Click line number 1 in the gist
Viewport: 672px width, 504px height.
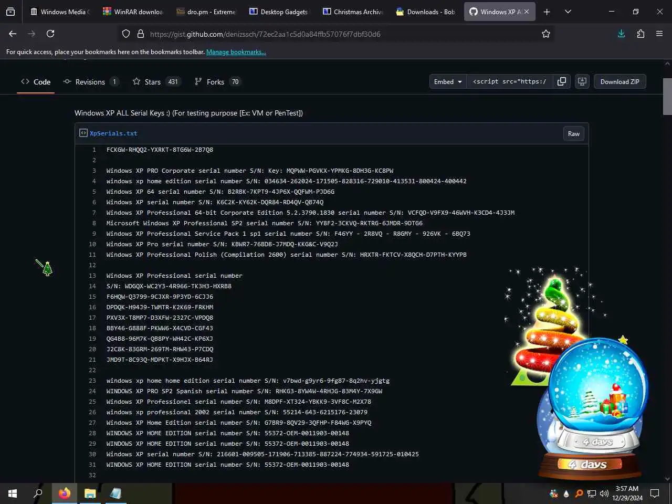[94, 150]
